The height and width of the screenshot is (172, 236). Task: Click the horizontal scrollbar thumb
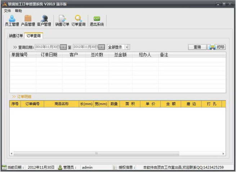96,154
